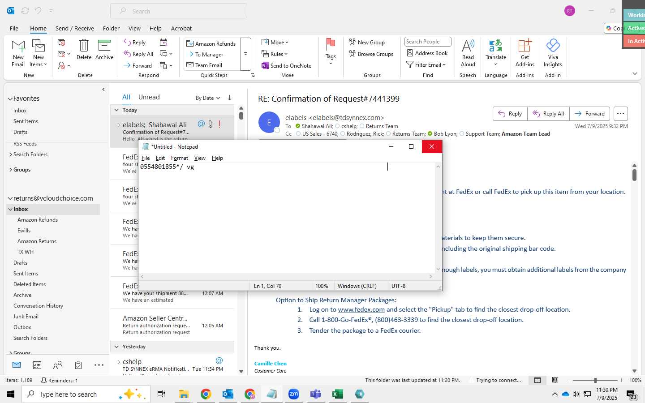Screen dimensions: 645x403
Task: Click the Outlook Search box
Action: [x=179, y=11]
